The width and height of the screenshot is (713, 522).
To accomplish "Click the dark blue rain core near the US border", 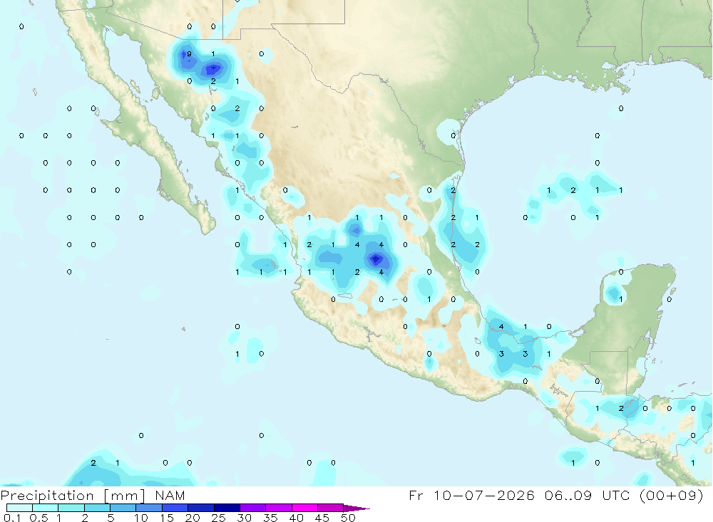I will coord(212,70).
